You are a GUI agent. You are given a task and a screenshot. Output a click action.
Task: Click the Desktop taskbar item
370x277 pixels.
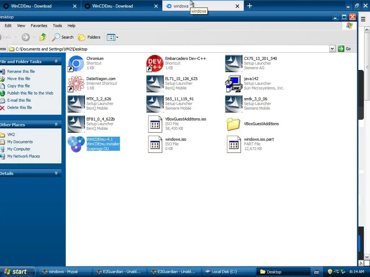pyautogui.click(x=283, y=272)
